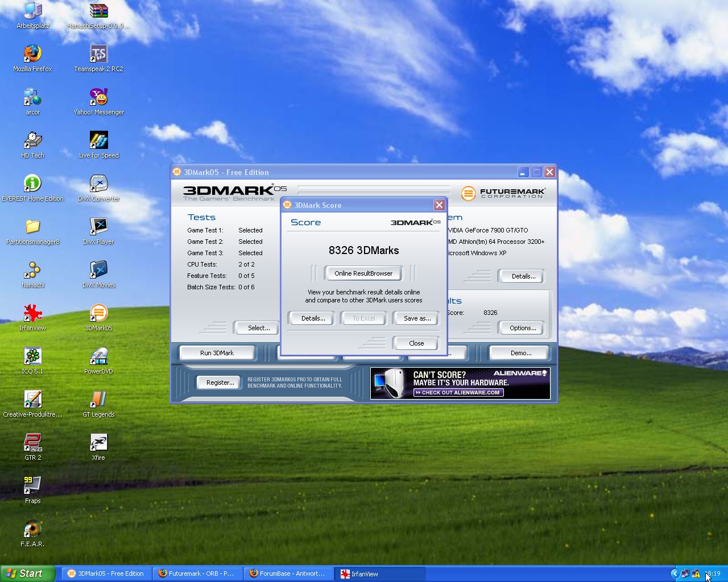Image resolution: width=728 pixels, height=582 pixels.
Task: Click the Batch Size Tests row
Action: pos(221,287)
